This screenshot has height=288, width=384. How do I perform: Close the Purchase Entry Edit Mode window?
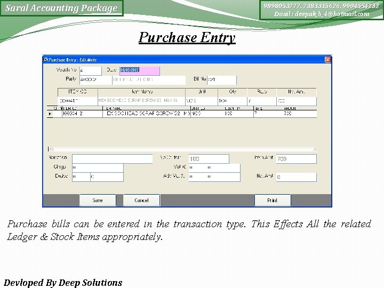pos(327,60)
